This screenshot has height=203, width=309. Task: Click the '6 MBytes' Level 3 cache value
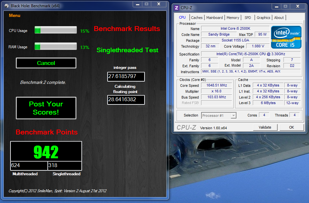pos(268,103)
